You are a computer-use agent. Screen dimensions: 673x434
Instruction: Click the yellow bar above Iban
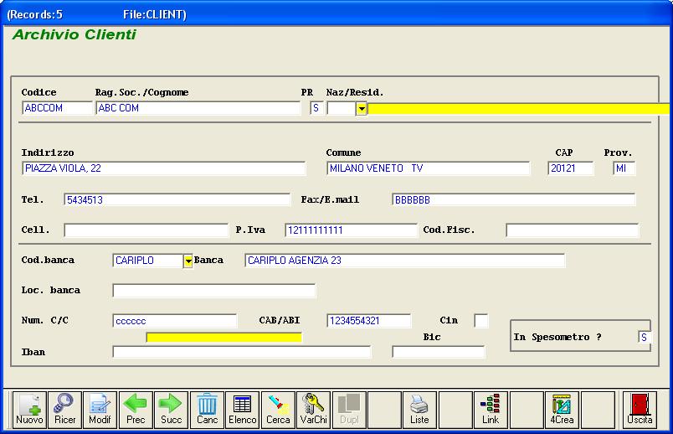point(224,338)
